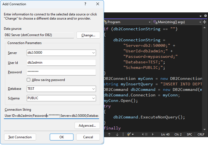Click vertical scrollbar up arrow in editor
The height and width of the screenshot is (149, 208).
[x=204, y=28]
